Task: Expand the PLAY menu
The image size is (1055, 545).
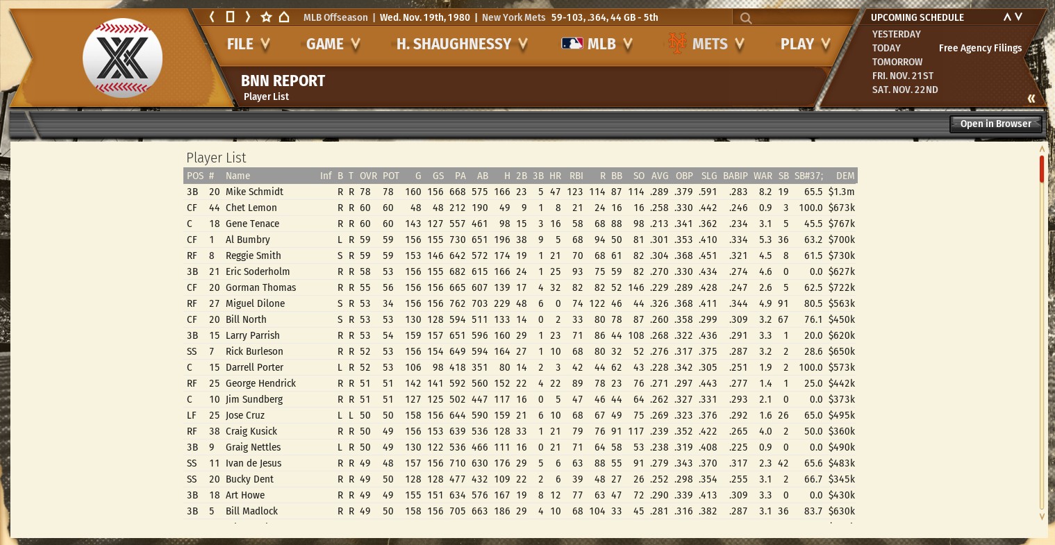Action: click(805, 44)
